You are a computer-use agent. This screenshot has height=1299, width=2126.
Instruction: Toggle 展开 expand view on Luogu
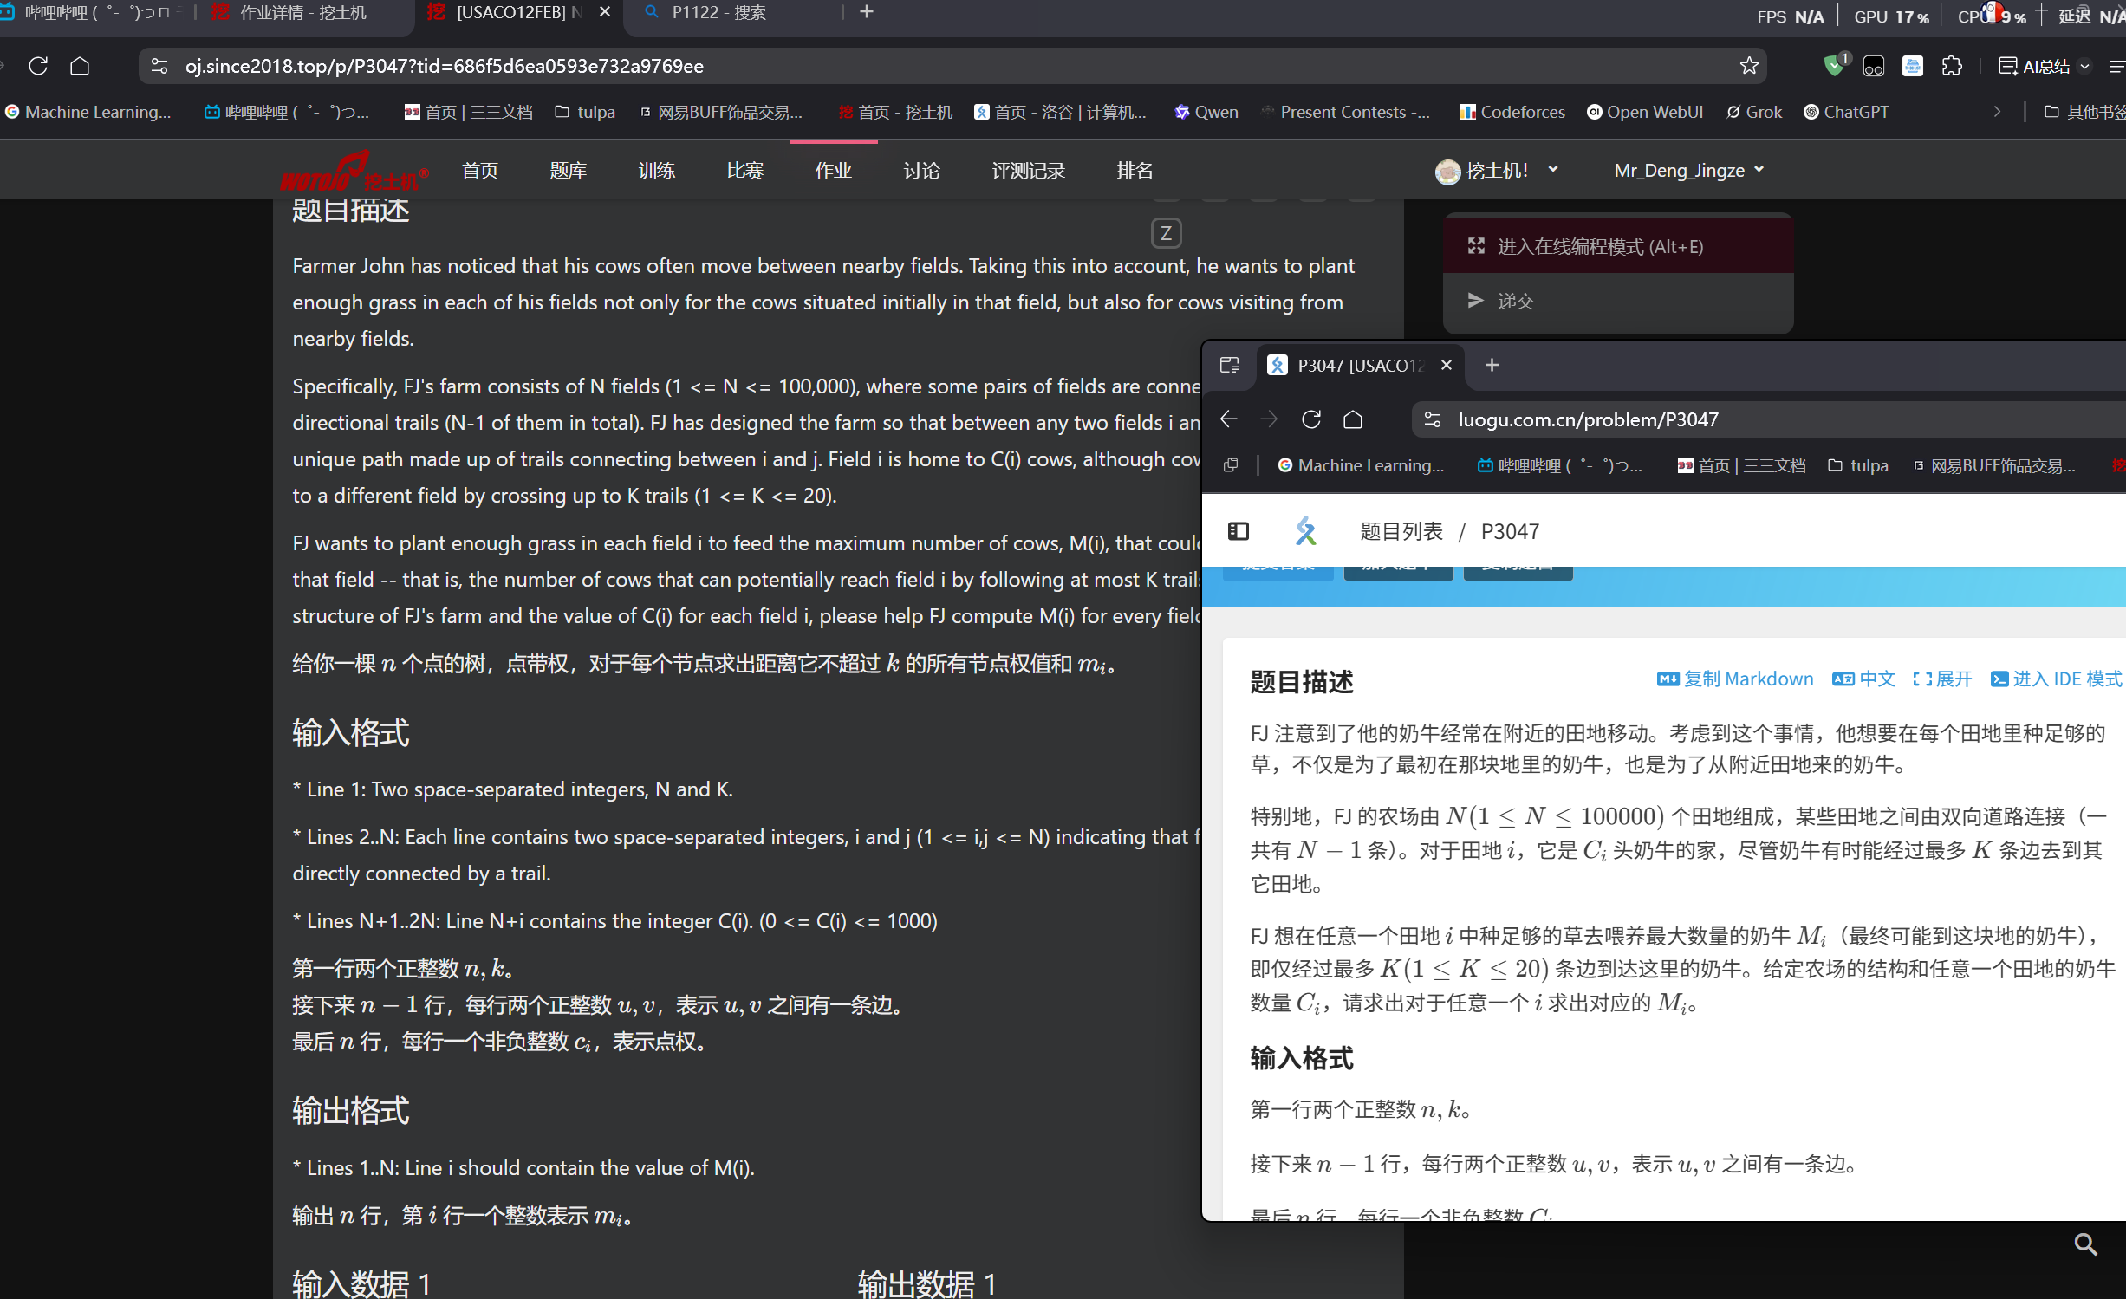1942,679
